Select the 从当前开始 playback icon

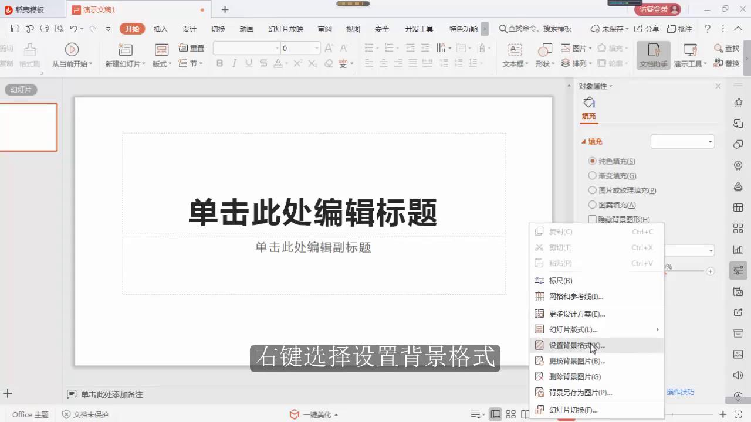[72, 49]
